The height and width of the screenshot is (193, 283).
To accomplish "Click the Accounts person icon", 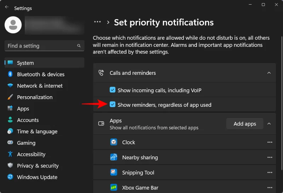I will (10, 120).
